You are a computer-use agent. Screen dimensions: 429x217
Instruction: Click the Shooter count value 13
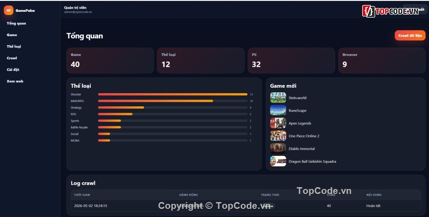pyautogui.click(x=251, y=94)
